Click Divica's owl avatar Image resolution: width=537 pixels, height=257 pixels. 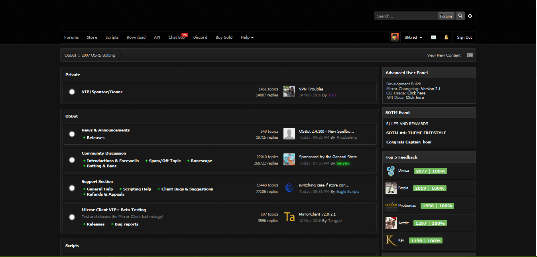click(x=391, y=171)
